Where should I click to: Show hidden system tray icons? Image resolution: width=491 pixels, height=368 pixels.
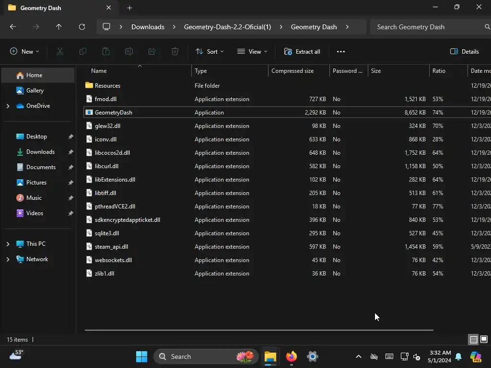pyautogui.click(x=359, y=356)
